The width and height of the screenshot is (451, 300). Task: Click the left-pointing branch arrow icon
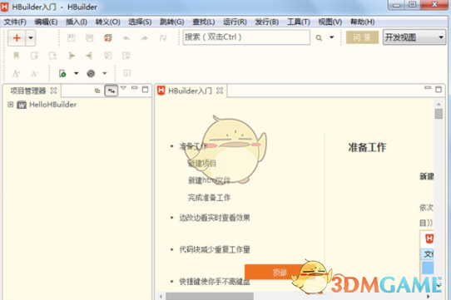click(x=89, y=56)
